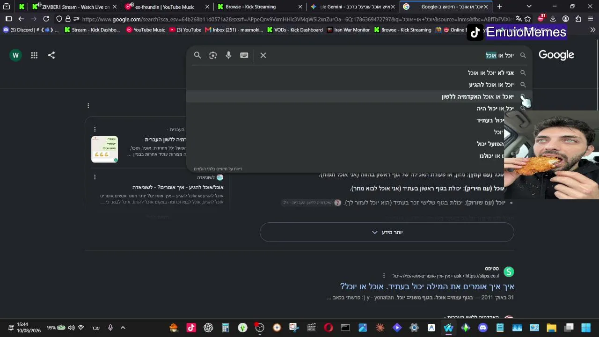Open options menu for the לשוניאדה source card
Viewport: 599px width, 337px height.
tap(95, 177)
